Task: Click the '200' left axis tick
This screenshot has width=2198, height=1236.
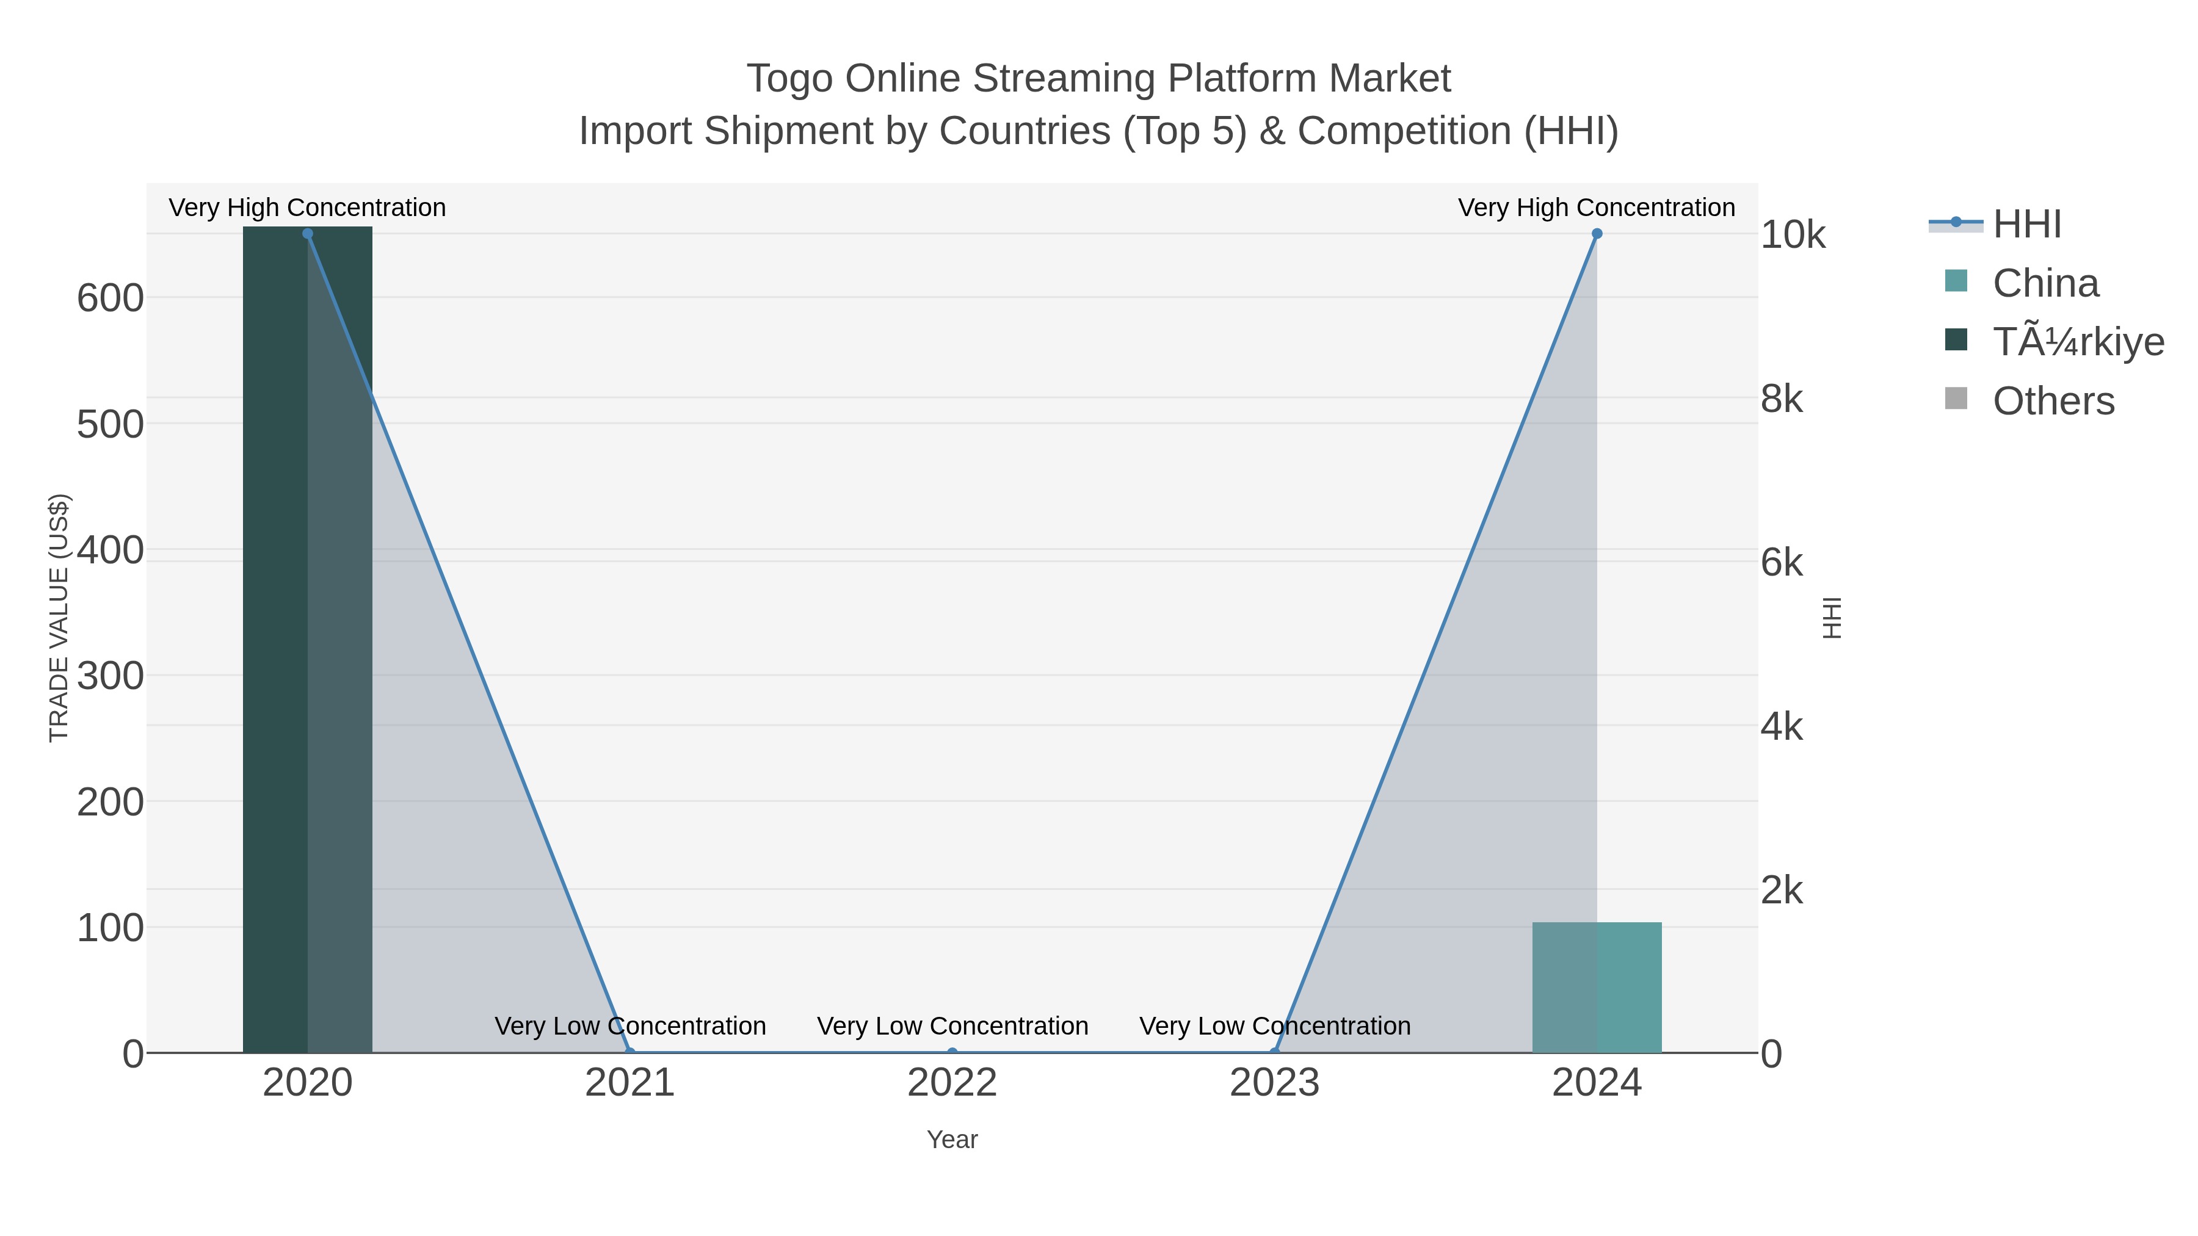Action: click(110, 803)
